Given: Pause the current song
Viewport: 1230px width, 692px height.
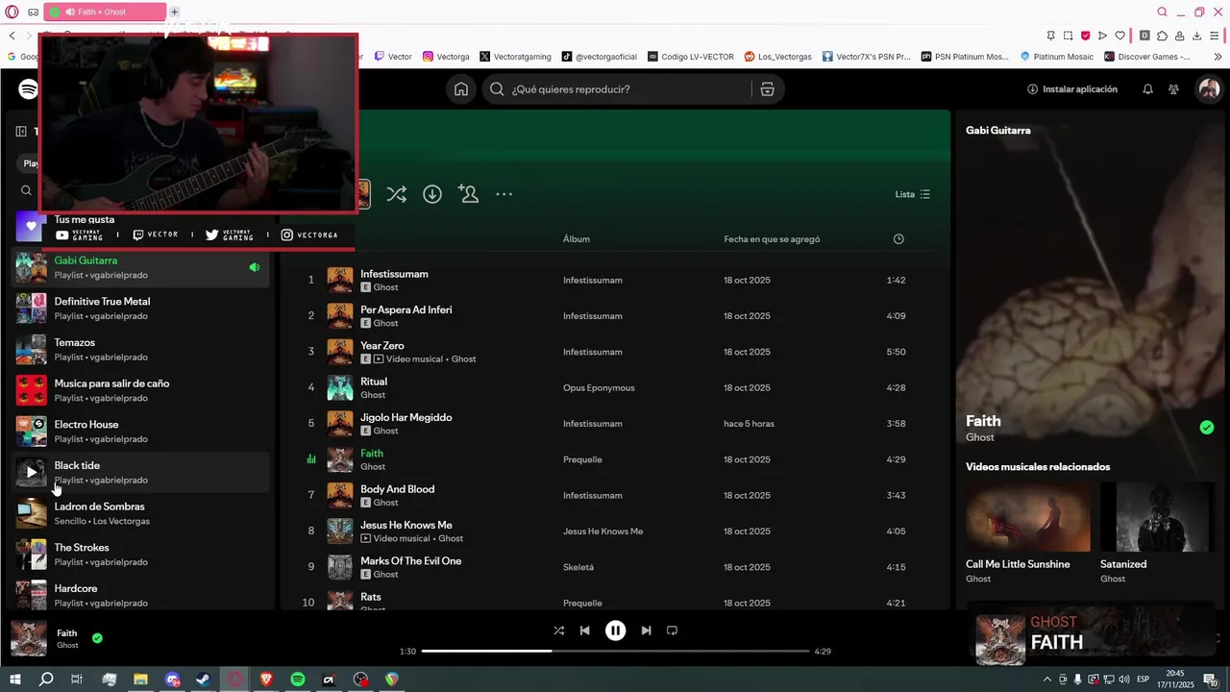Looking at the screenshot, I should [x=615, y=630].
